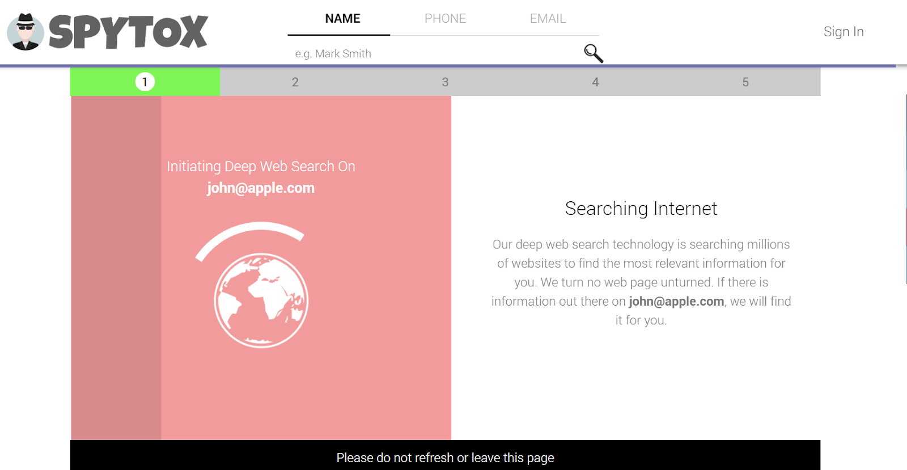The height and width of the screenshot is (470, 907).
Task: Switch to the NAME search tab
Action: point(343,19)
